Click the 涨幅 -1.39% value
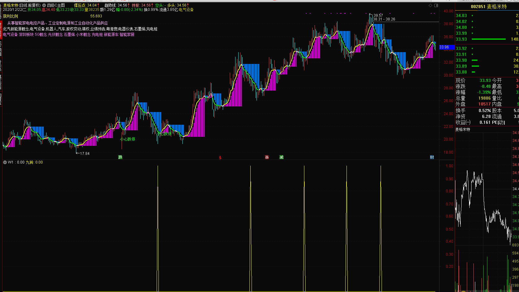Screen dimensions: 519x292 pyautogui.click(x=484, y=92)
